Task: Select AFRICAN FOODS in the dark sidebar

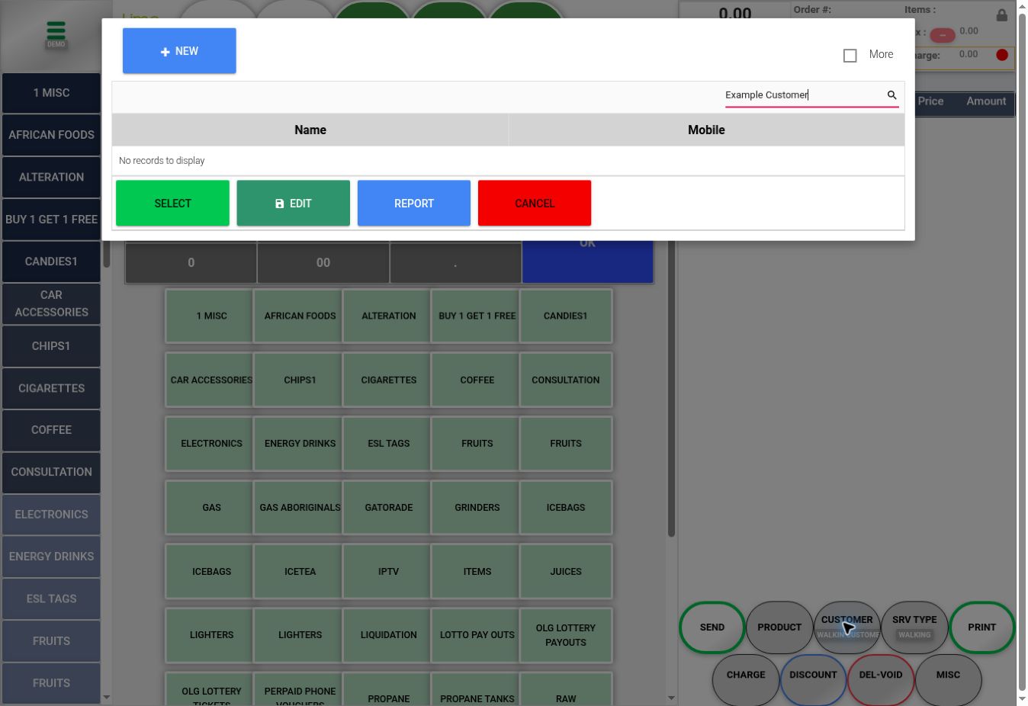Action: tap(51, 135)
